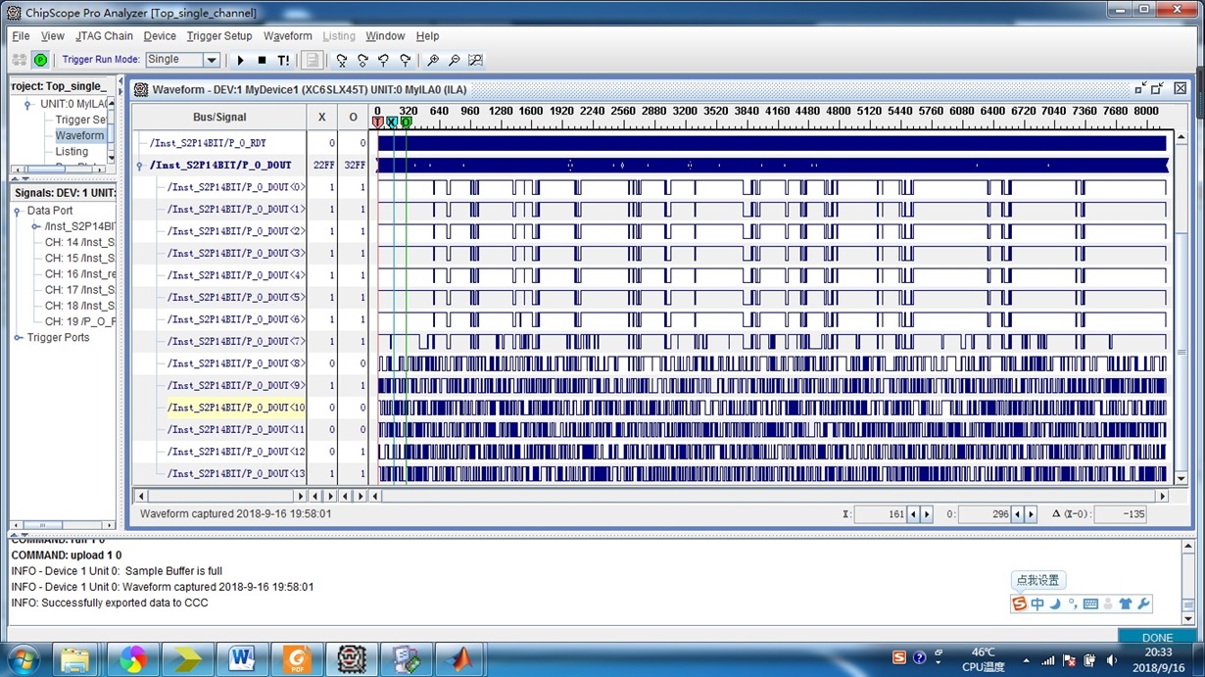Open the MATLAB taskbar icon
1205x677 pixels.
[459, 658]
